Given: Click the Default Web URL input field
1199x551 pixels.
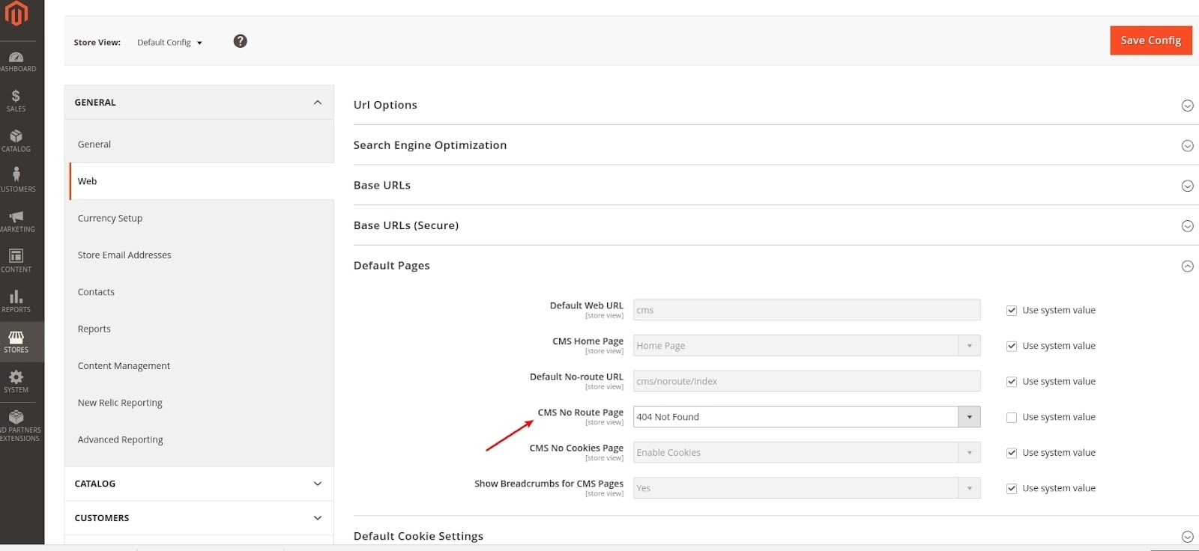Looking at the screenshot, I should (x=806, y=310).
